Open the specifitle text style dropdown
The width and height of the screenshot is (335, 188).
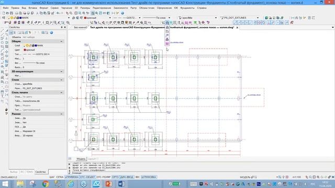216,18
